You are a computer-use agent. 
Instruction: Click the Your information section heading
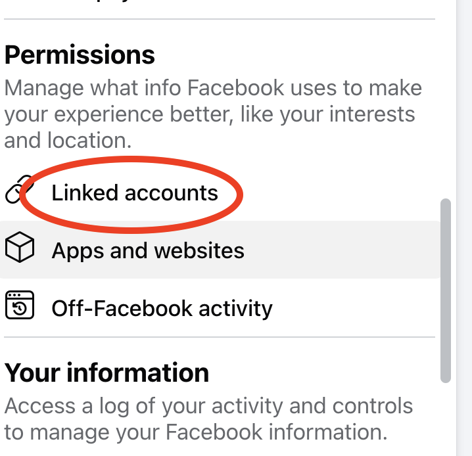106,373
